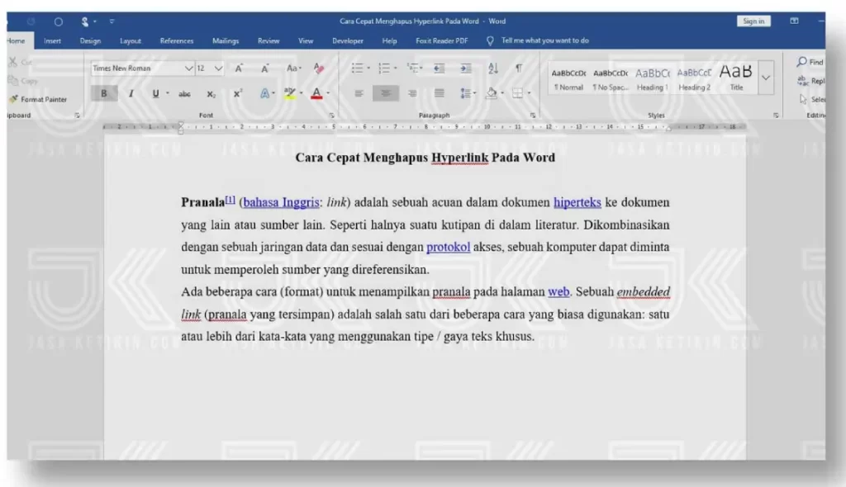
Task: Toggle Bold formatting
Action: 103,93
